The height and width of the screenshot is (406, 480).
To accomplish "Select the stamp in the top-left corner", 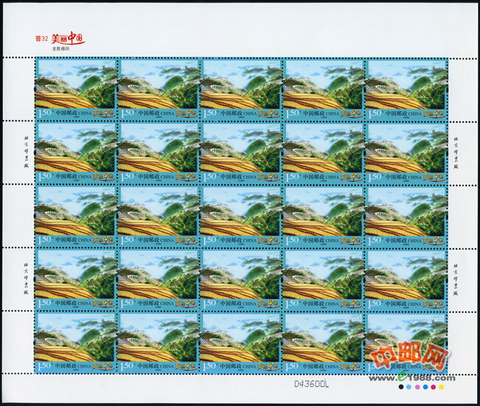I will click(x=75, y=89).
